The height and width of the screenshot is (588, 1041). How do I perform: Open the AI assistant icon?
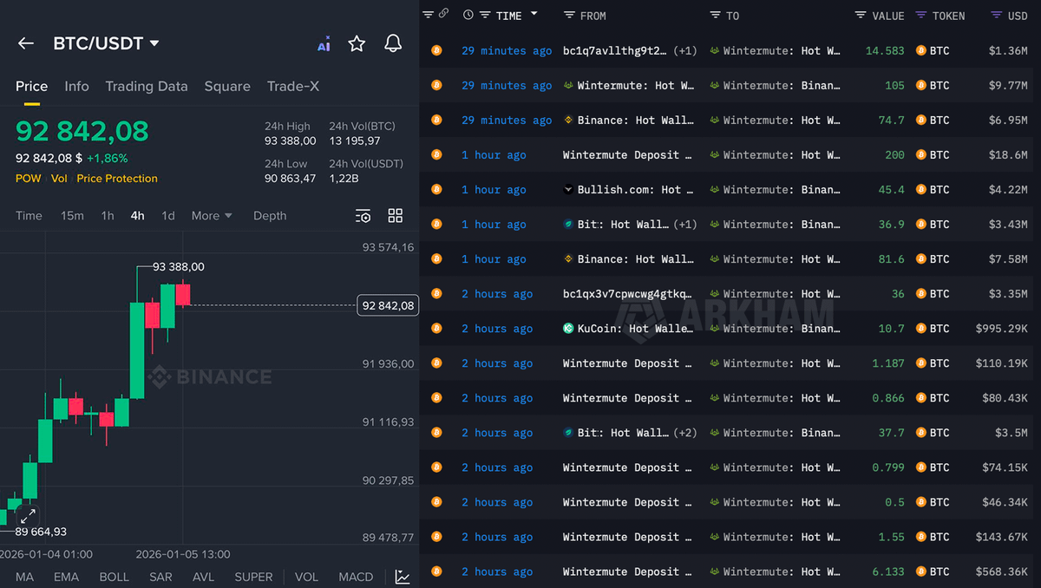click(324, 43)
